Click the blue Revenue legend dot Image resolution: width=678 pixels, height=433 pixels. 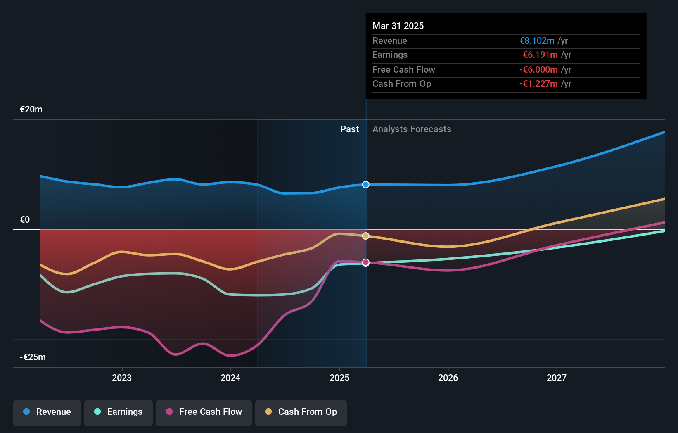(26, 412)
